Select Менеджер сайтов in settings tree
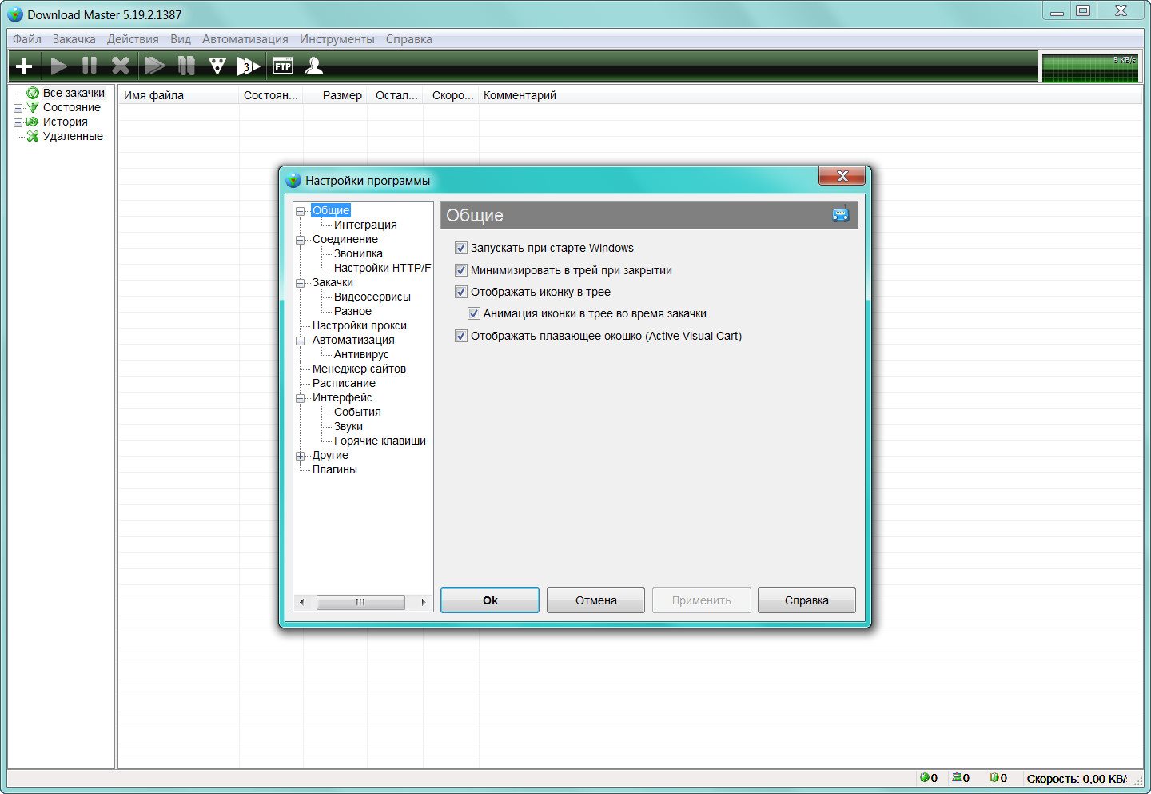The height and width of the screenshot is (794, 1151). pyautogui.click(x=359, y=369)
